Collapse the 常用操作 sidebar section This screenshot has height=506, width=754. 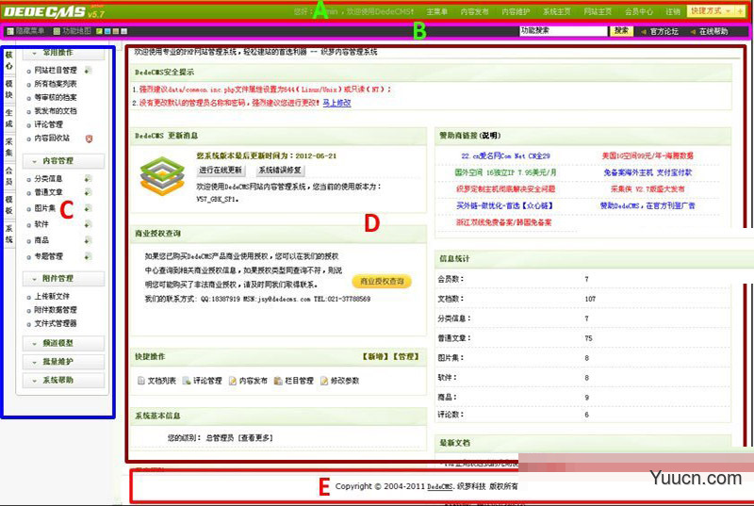click(x=63, y=53)
